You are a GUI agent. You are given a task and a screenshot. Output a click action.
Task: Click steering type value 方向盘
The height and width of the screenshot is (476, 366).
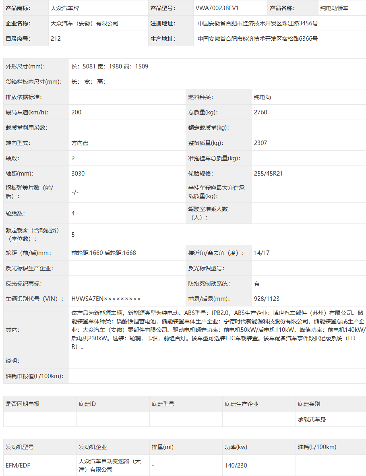pos(80,143)
